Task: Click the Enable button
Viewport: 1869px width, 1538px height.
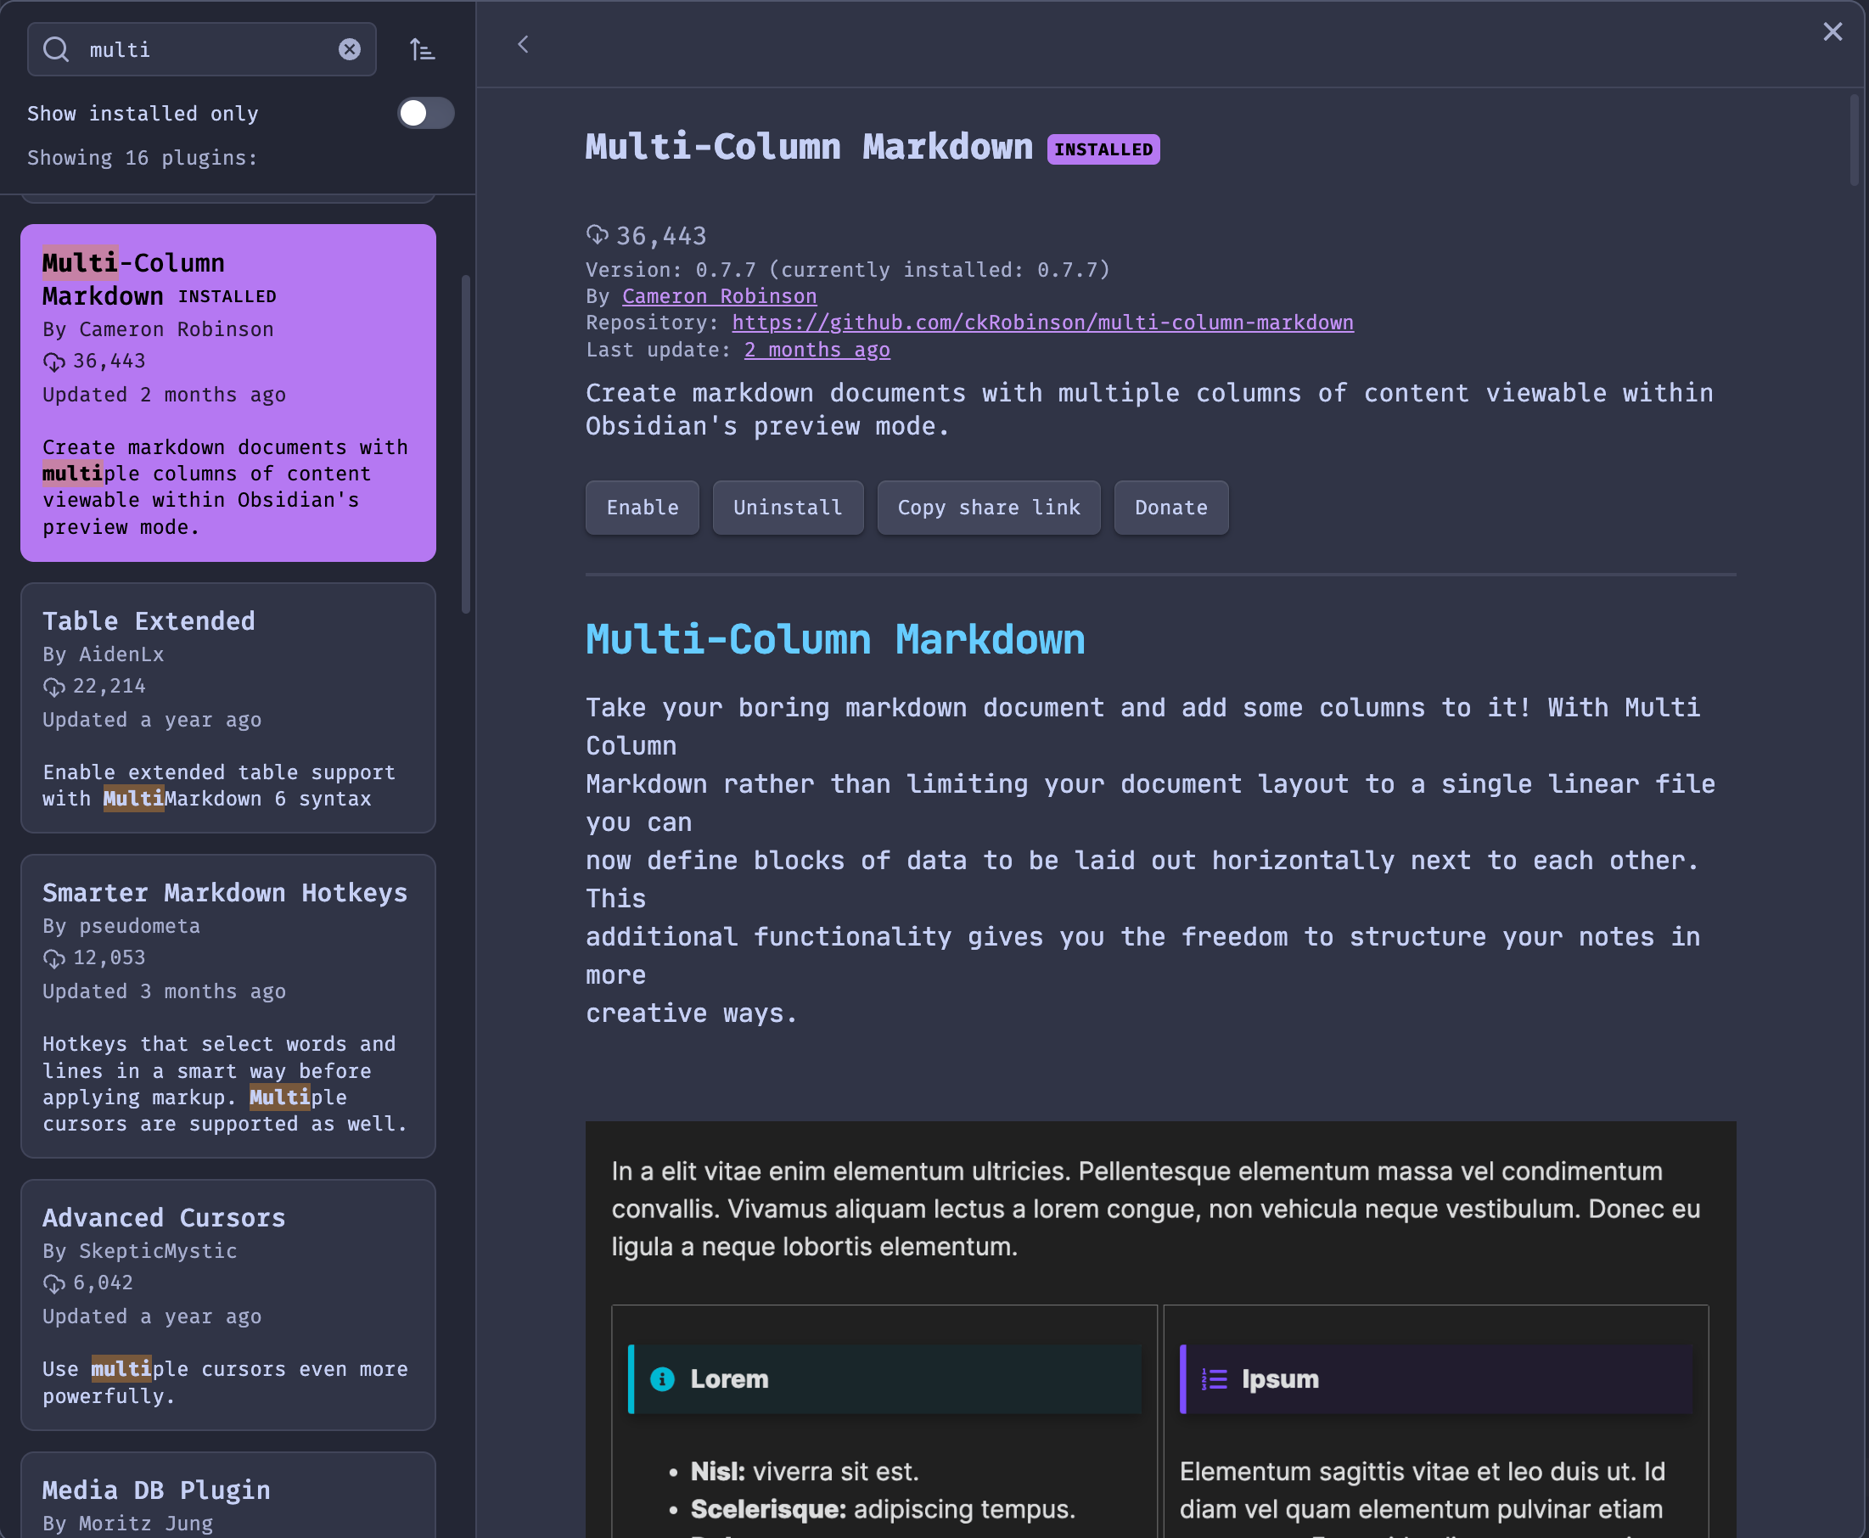Action: click(x=643, y=508)
